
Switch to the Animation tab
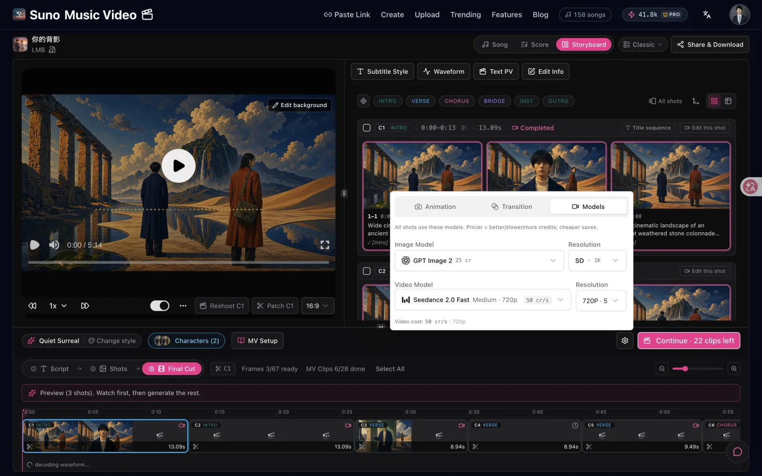point(435,207)
